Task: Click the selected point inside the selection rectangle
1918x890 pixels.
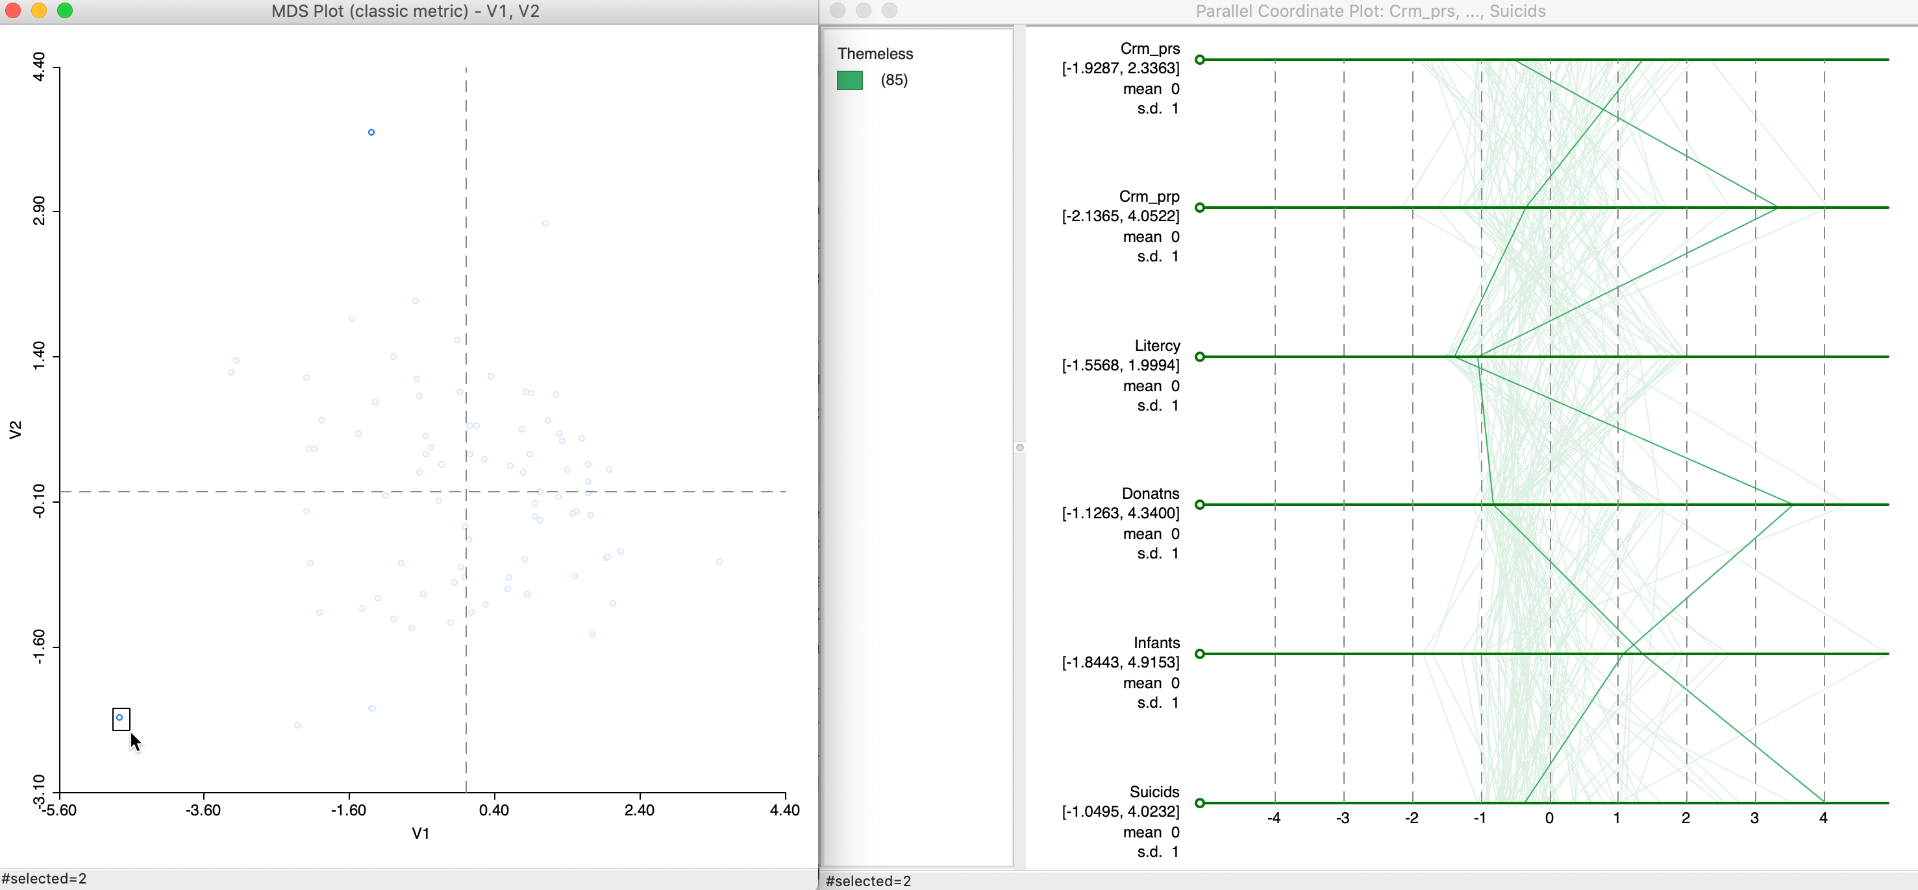Action: tap(120, 717)
